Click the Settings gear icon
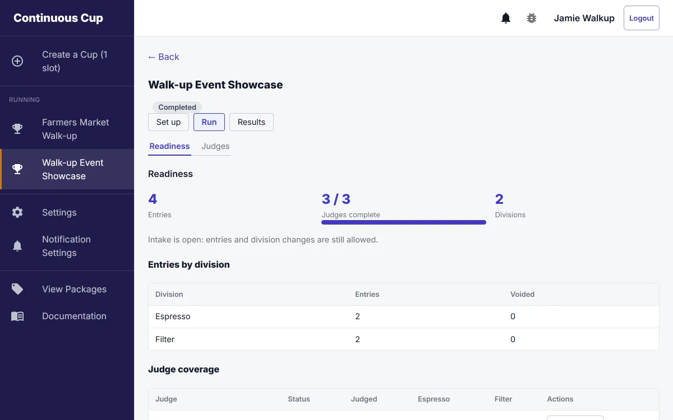Image resolution: width=673 pixels, height=420 pixels. click(x=17, y=212)
